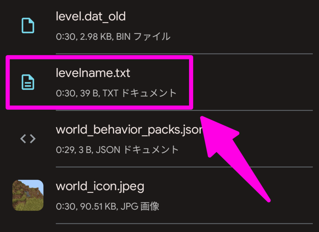Viewport: 319px width, 232px height.
Task: Click the blank file icon for level.dat_old
Action: (x=28, y=26)
